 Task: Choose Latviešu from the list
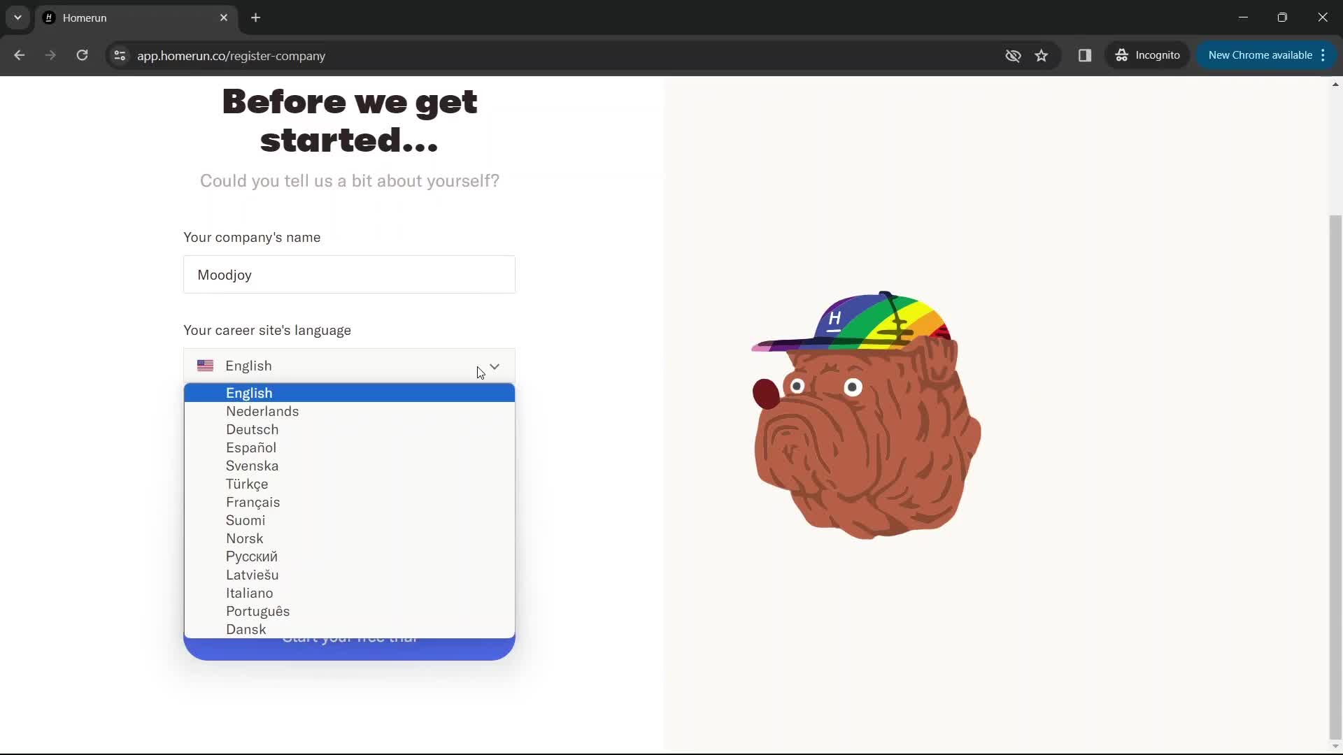click(x=349, y=575)
